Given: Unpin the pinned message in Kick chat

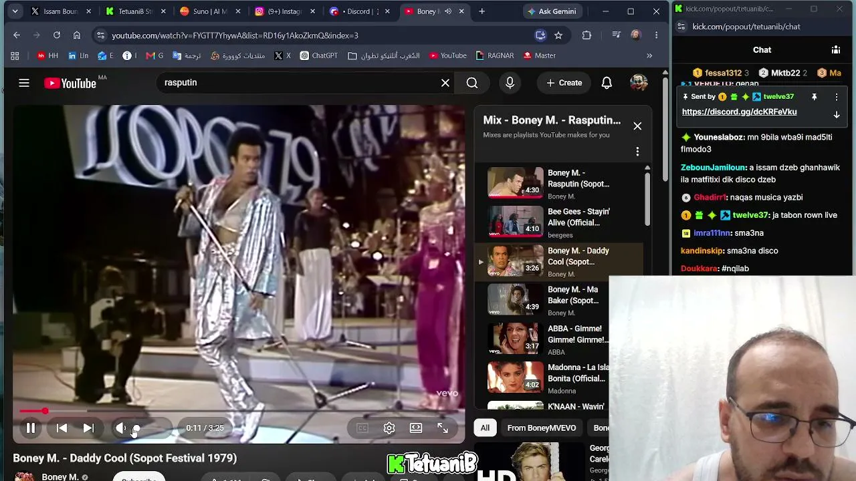Looking at the screenshot, I should click(x=814, y=97).
